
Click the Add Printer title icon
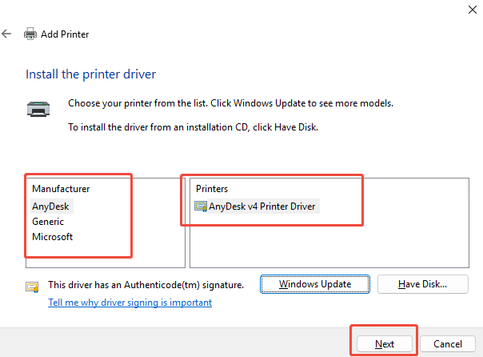pos(30,34)
